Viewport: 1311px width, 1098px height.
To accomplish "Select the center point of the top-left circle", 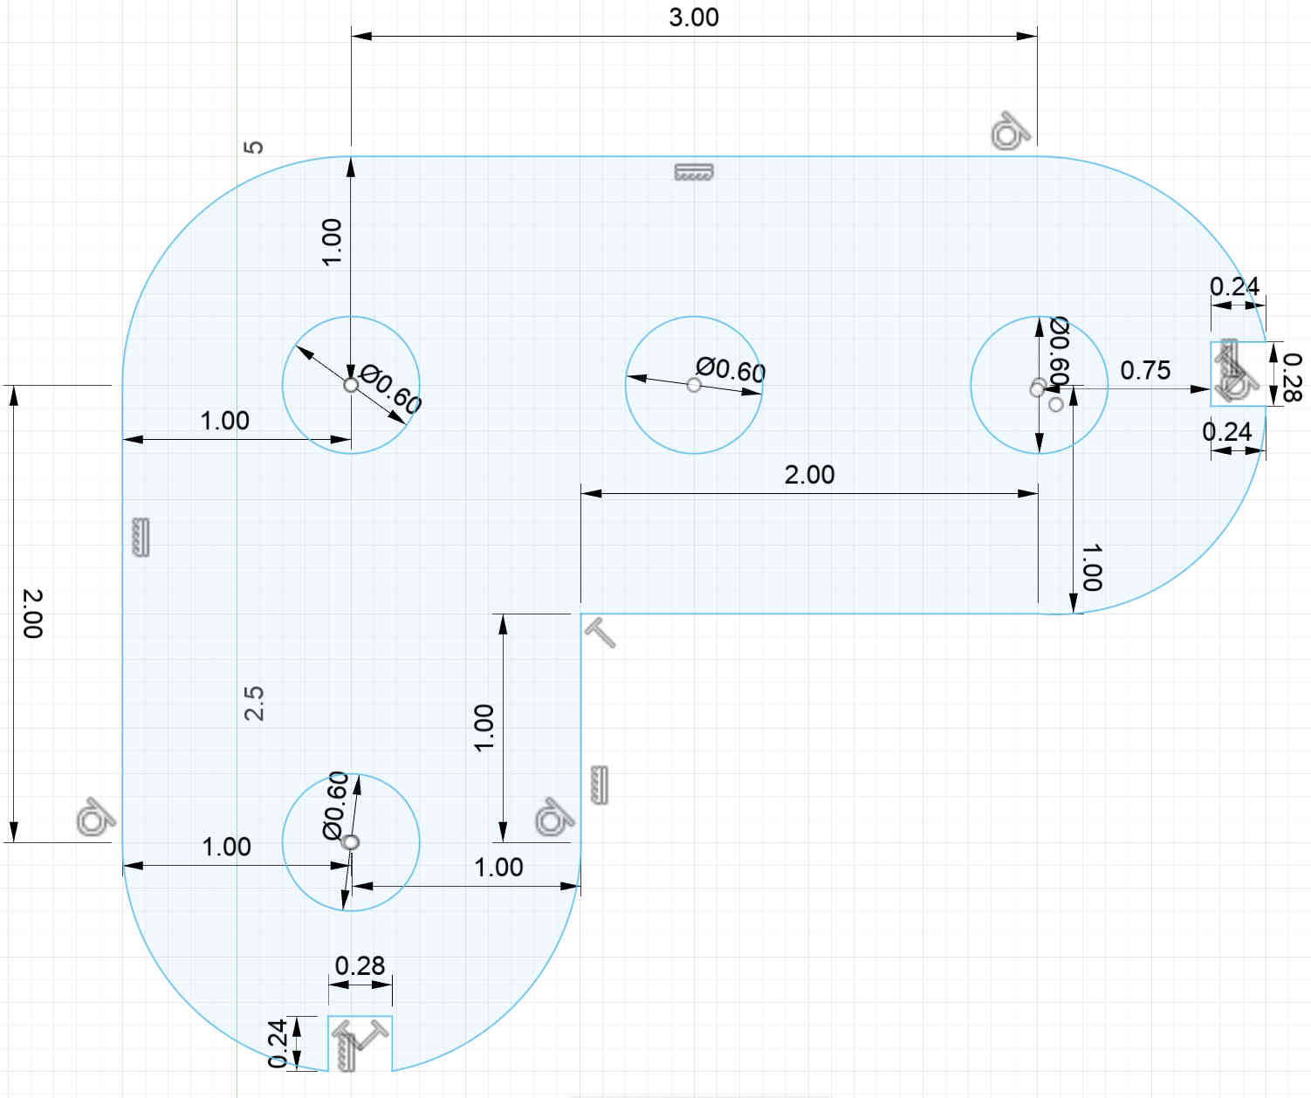I will 351,385.
